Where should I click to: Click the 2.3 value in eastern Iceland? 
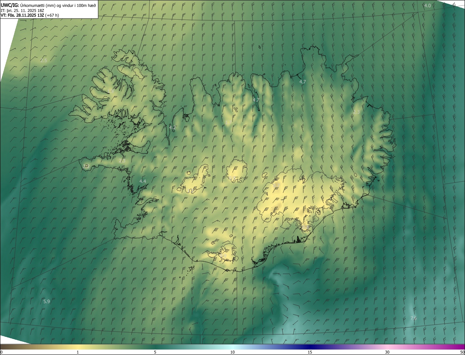pos(356,112)
